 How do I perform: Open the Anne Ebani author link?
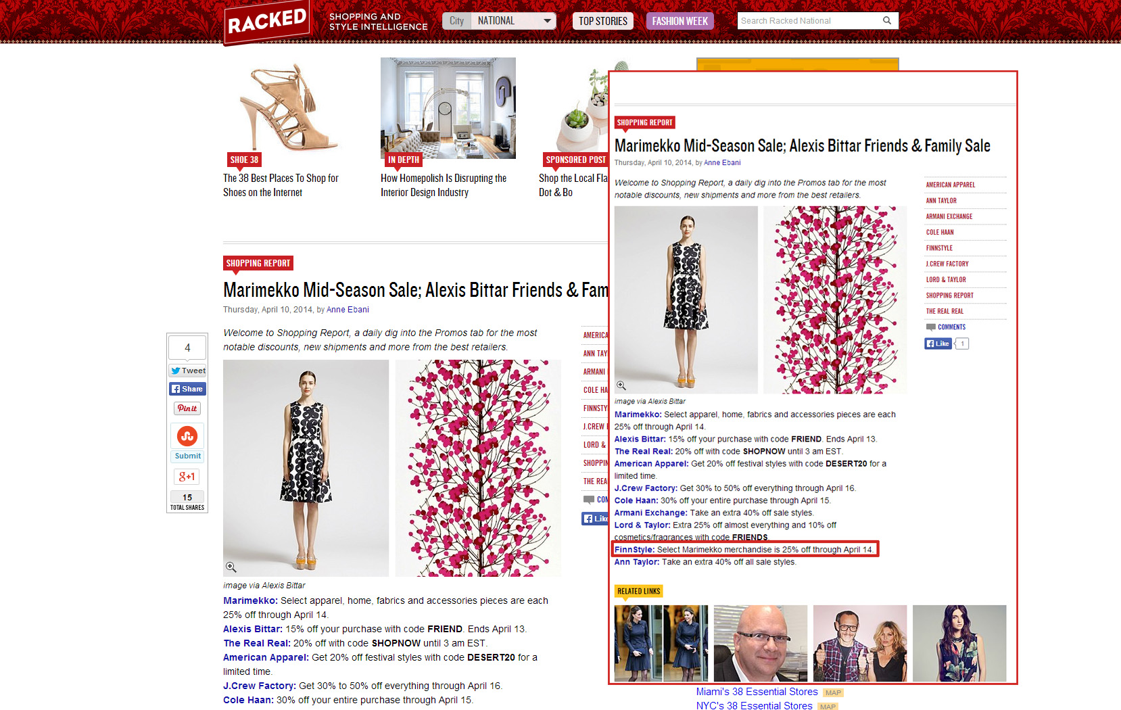[x=348, y=310]
